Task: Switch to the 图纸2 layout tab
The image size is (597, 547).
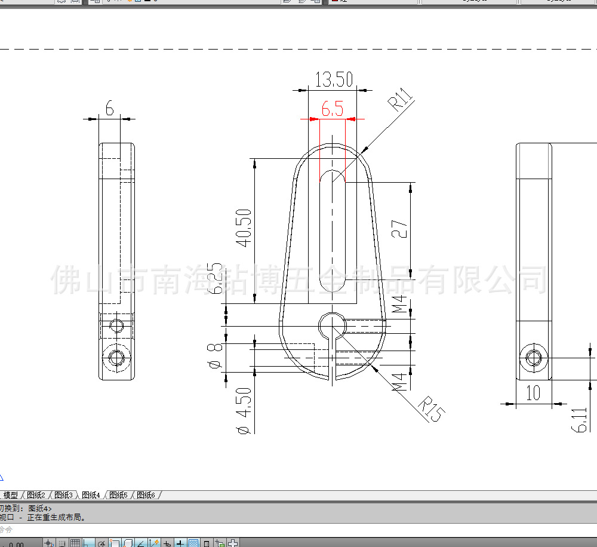Action: (36, 495)
